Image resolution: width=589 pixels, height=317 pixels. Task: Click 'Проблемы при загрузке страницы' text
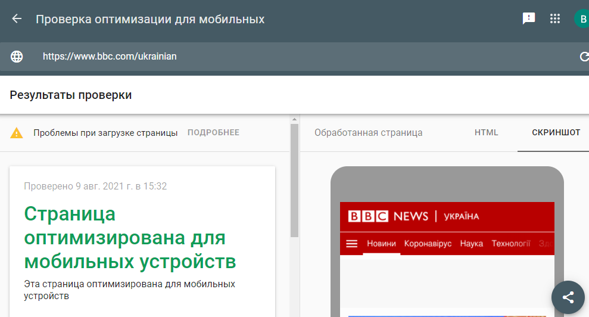click(105, 133)
